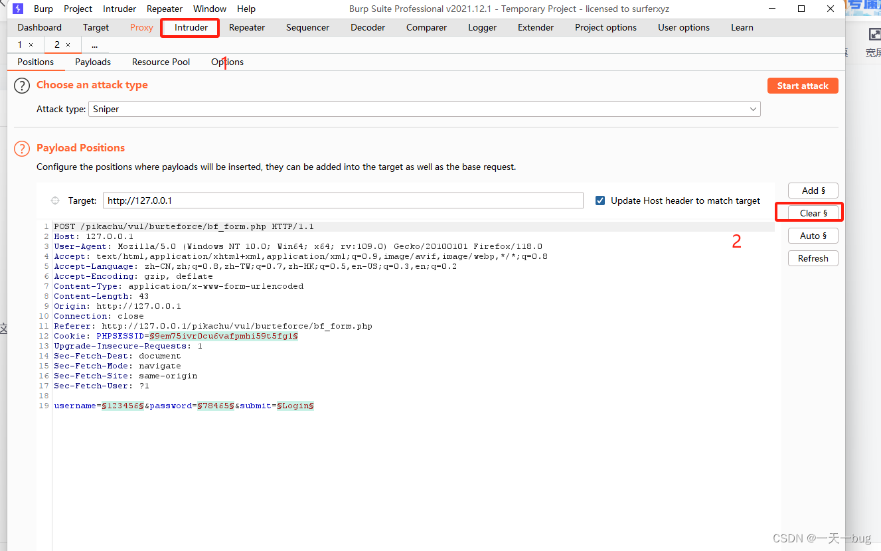
Task: Uncheck Update Host header to match target
Action: point(600,200)
